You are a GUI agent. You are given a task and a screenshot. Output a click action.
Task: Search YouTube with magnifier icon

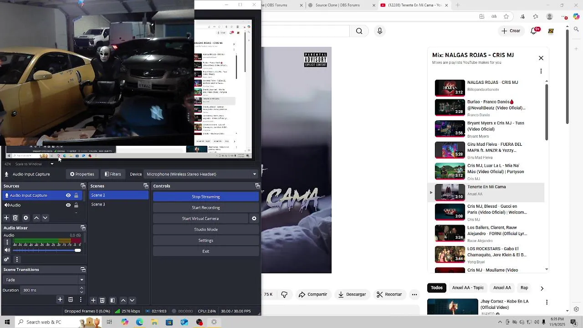coord(359,31)
